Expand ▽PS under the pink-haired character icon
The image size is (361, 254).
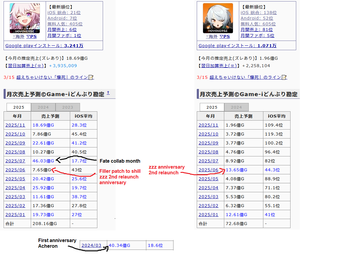click(31, 36)
